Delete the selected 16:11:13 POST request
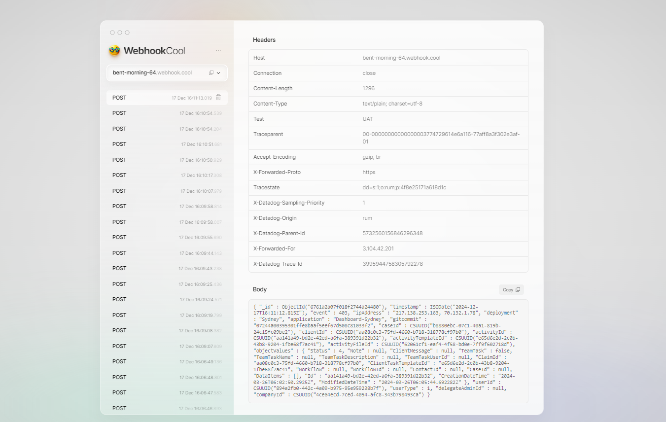 click(x=218, y=98)
